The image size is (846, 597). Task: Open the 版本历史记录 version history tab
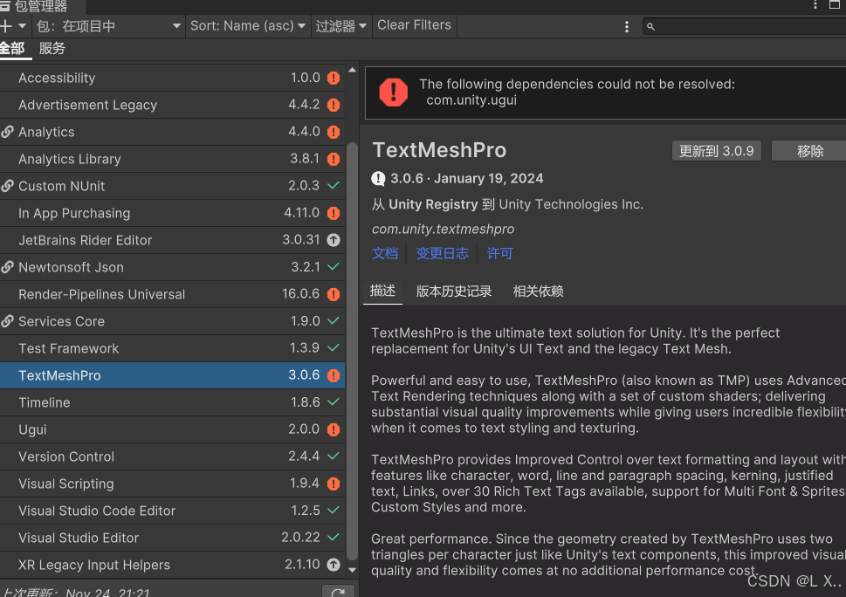454,292
